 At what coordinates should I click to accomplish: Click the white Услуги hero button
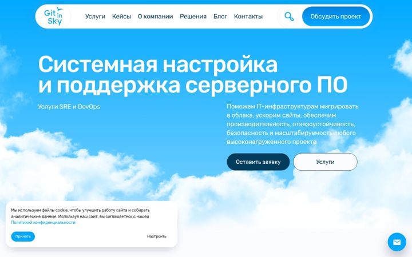coord(325,162)
